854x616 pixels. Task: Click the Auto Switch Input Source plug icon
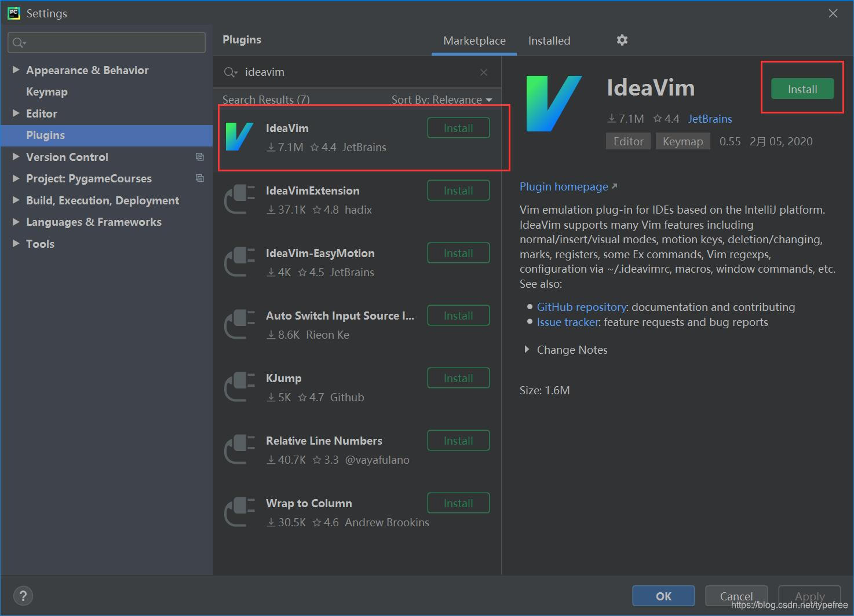coord(239,324)
